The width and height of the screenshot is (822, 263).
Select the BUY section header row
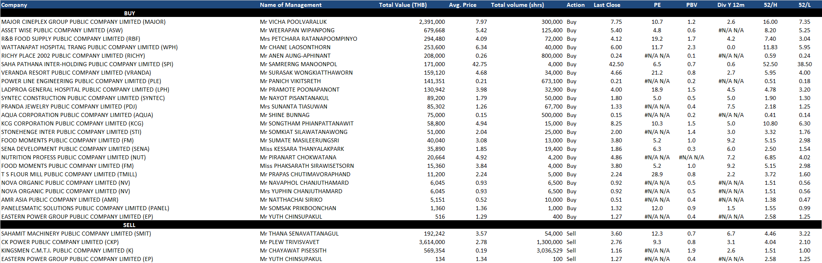point(129,13)
